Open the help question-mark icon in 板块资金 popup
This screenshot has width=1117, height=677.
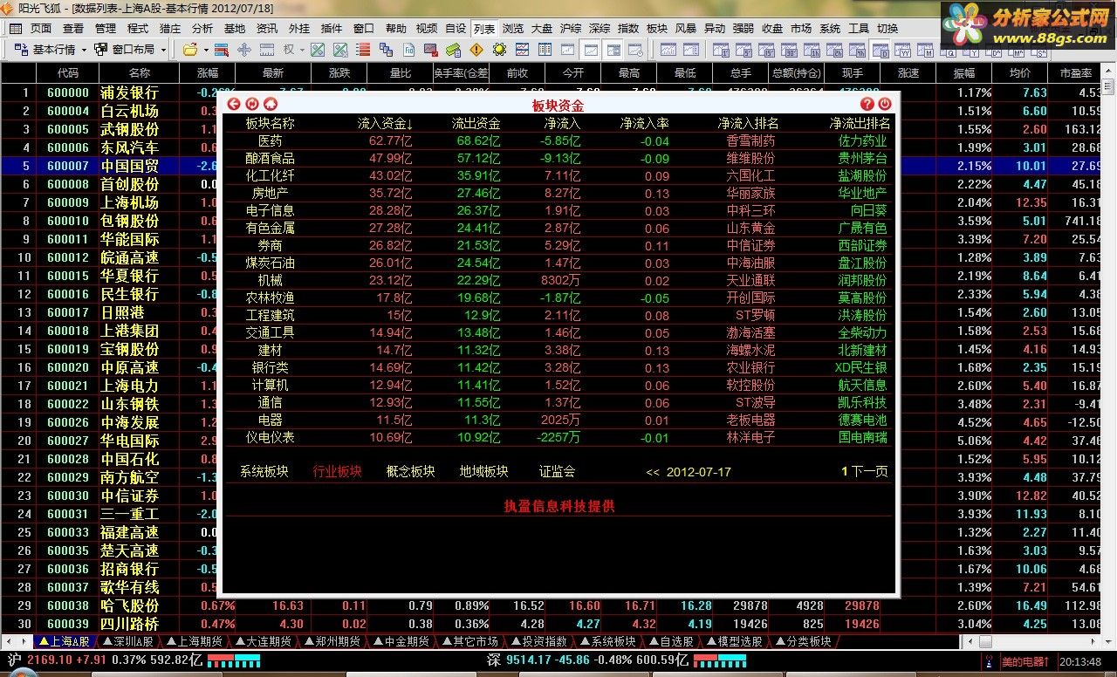pos(867,104)
